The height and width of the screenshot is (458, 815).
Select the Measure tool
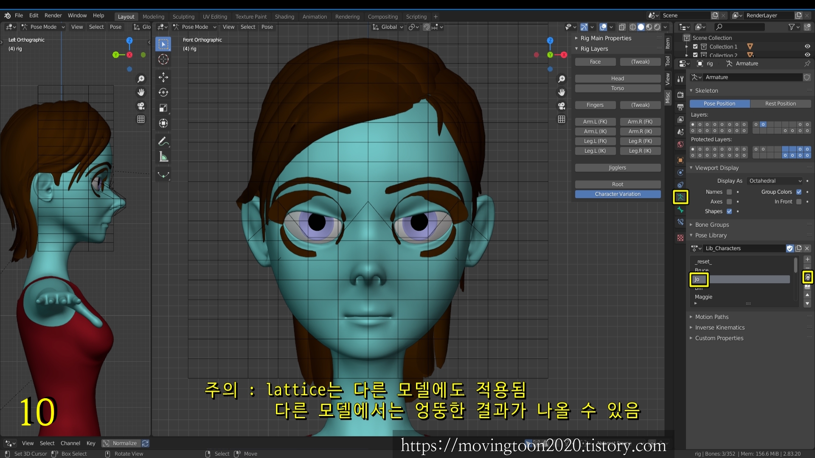163,157
